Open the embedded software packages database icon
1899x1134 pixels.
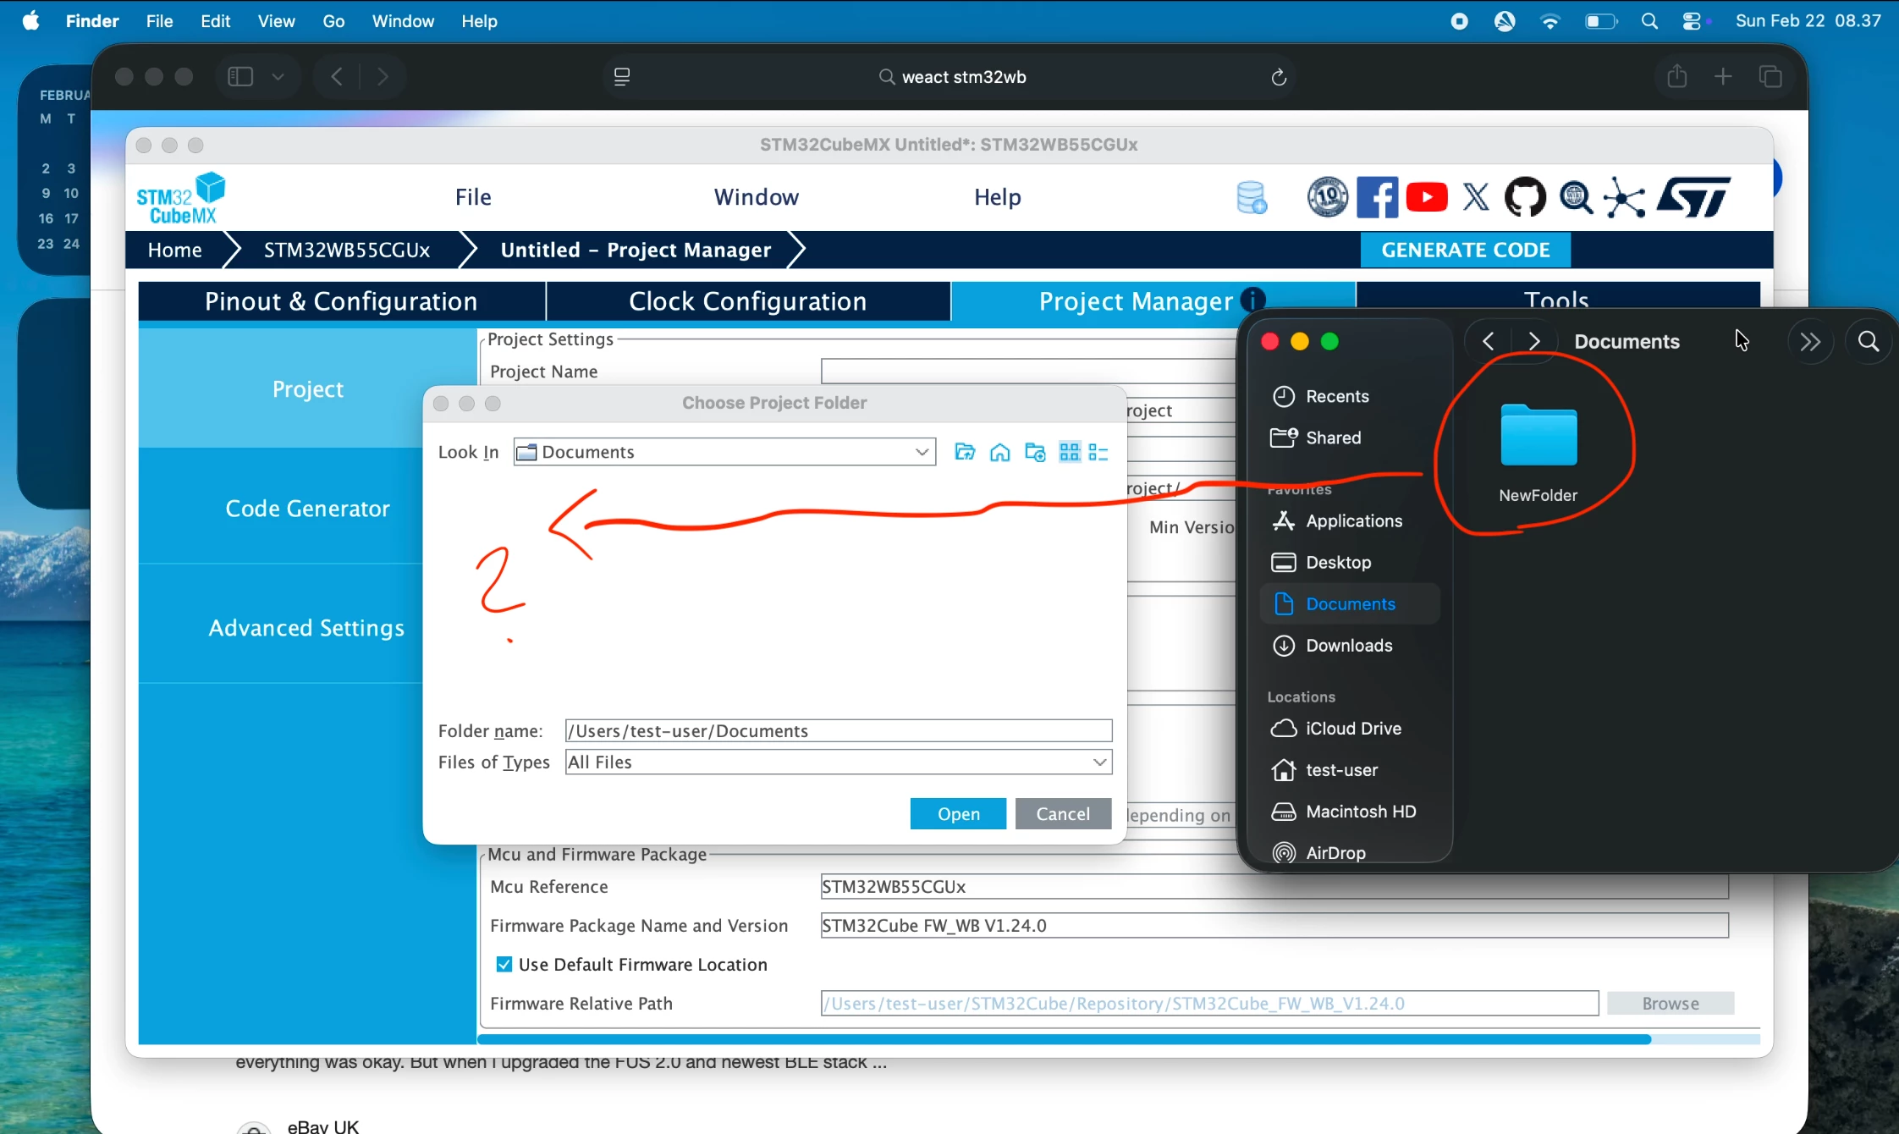coord(1252,197)
